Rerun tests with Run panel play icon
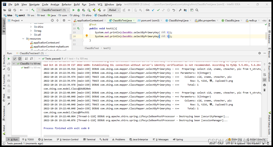 (9, 59)
